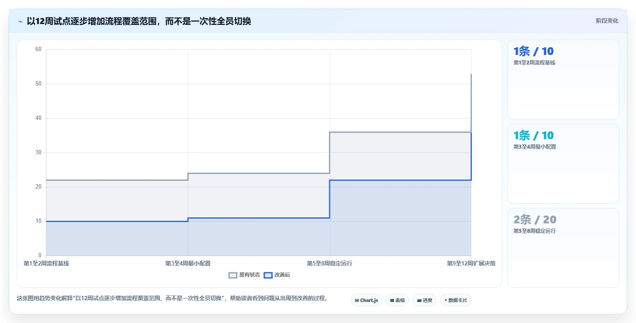
Task: Click the y-axis value 50
Action: click(38, 84)
